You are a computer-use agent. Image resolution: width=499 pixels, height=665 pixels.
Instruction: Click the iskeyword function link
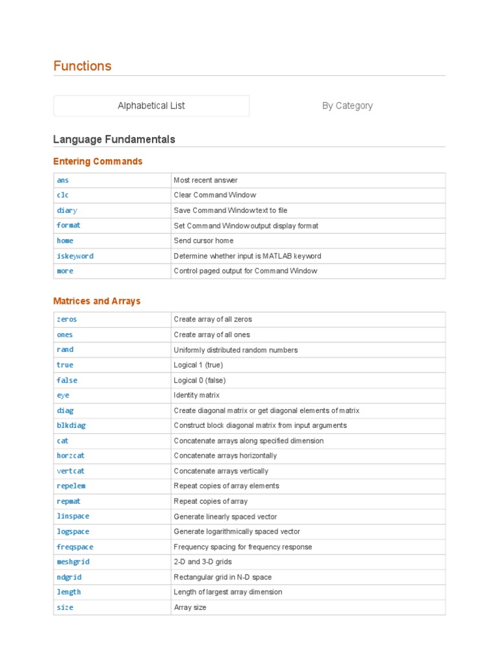[x=75, y=256]
